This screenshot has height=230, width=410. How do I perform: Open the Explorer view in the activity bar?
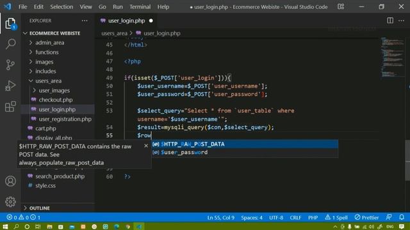[10, 24]
